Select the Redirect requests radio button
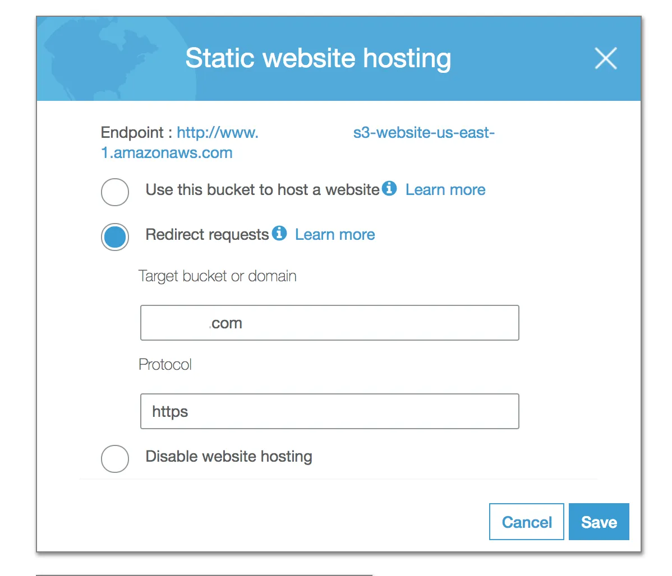 (115, 236)
